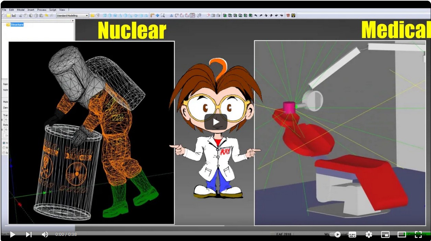Switch to theater mode

[402, 234]
